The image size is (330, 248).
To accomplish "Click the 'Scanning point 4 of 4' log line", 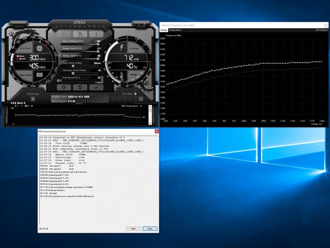I will [x=54, y=184].
